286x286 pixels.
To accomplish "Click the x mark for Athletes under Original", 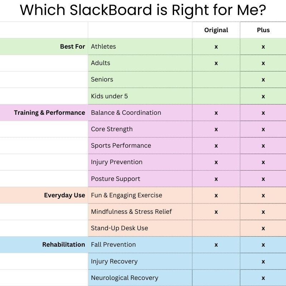I will click(216, 47).
